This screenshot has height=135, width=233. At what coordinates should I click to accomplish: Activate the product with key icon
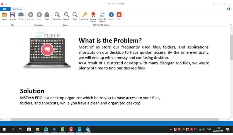tap(85, 16)
